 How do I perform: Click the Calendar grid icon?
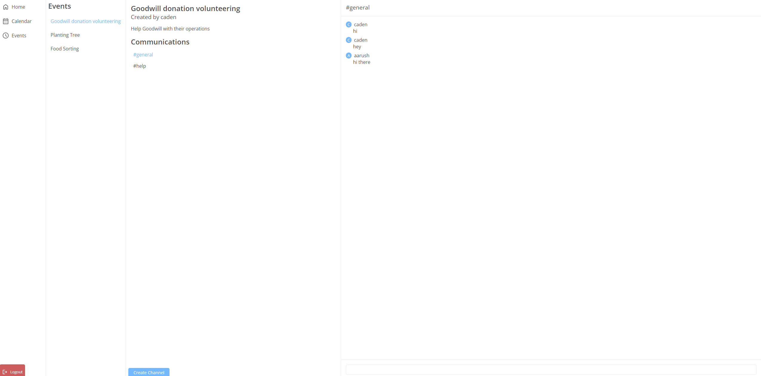[x=6, y=21]
